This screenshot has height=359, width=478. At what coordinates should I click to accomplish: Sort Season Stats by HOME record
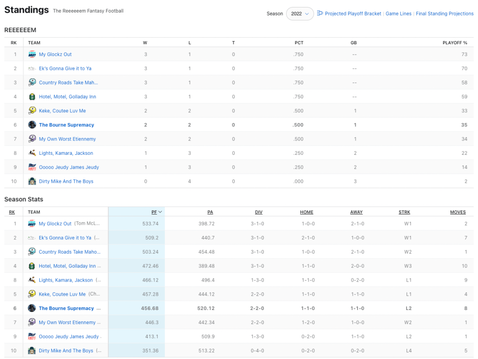tap(306, 212)
